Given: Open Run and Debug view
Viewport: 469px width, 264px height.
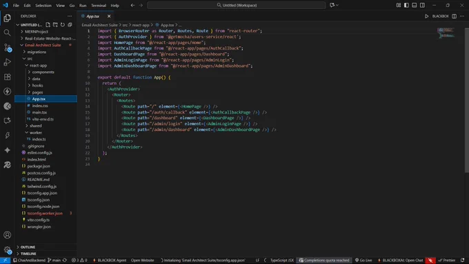Looking at the screenshot, I should coord(7,62).
